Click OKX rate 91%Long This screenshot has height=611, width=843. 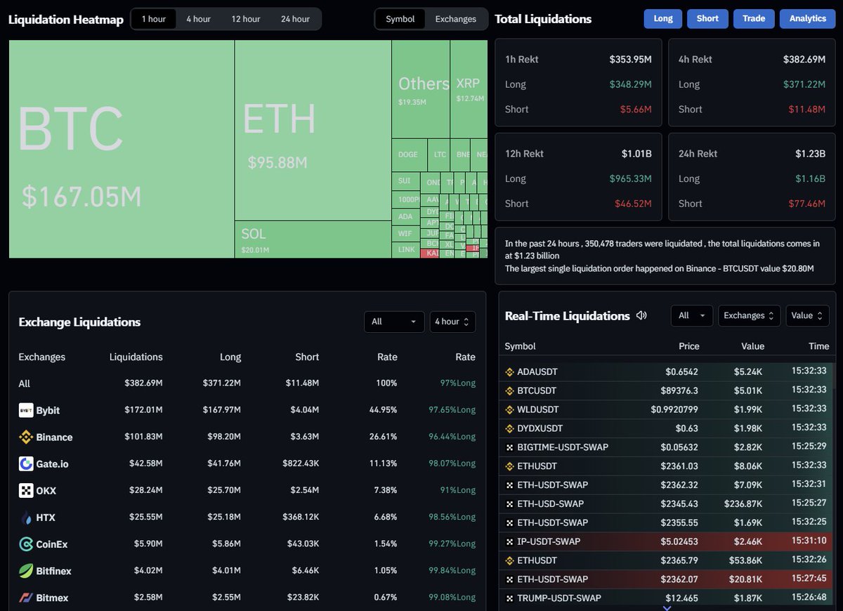[458, 490]
